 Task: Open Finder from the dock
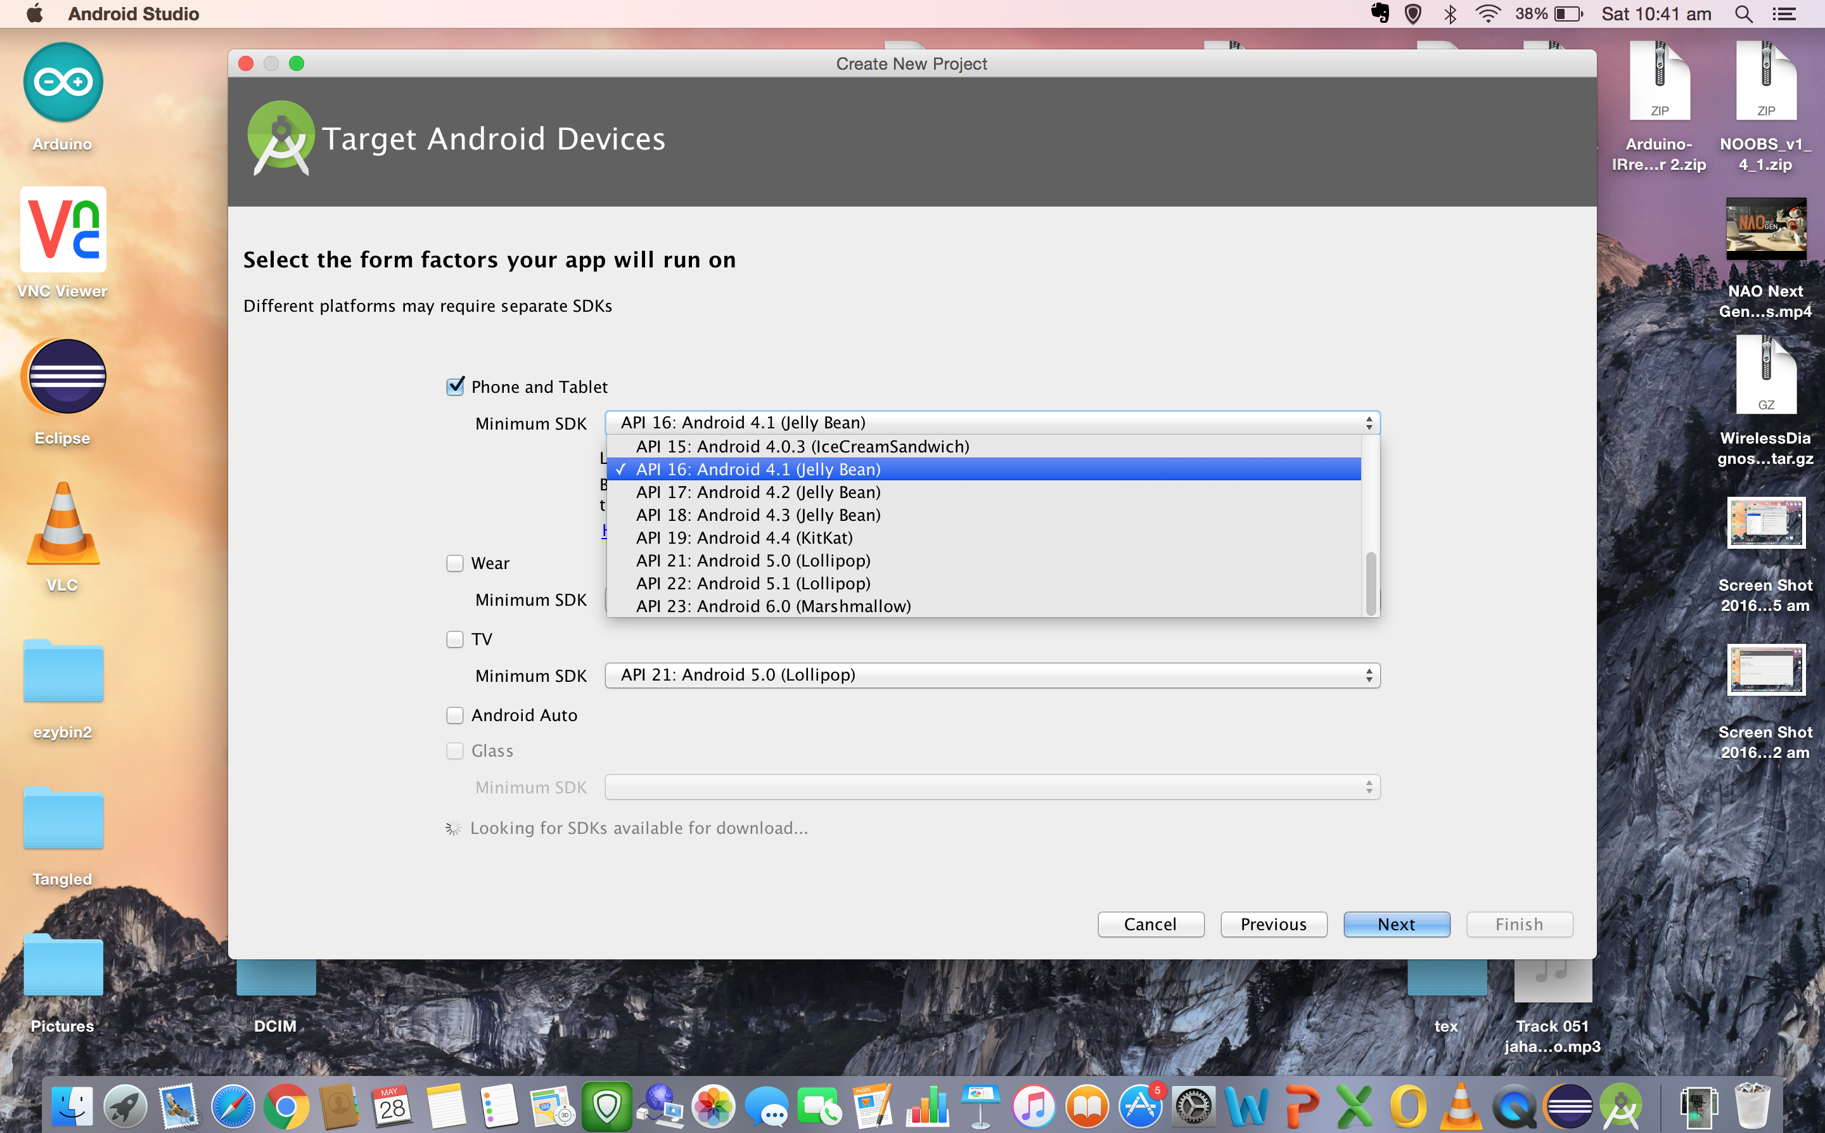tap(73, 1106)
